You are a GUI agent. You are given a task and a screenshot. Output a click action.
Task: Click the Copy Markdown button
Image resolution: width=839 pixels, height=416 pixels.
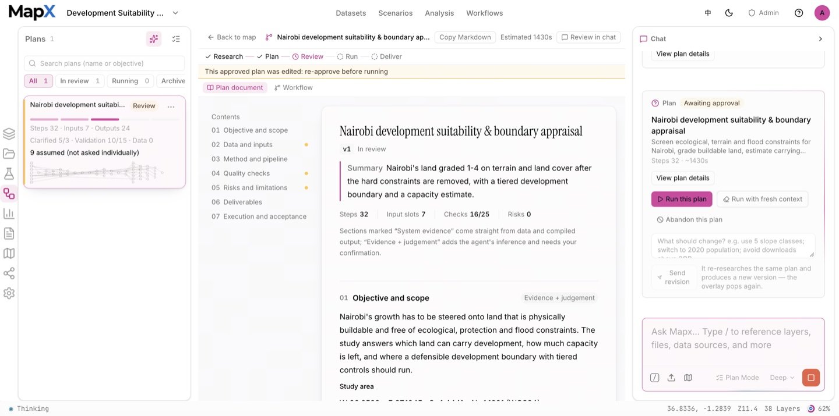tap(465, 37)
